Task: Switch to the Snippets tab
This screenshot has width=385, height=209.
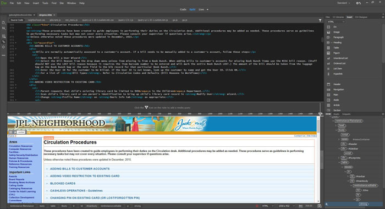Action: pyautogui.click(x=346, y=114)
